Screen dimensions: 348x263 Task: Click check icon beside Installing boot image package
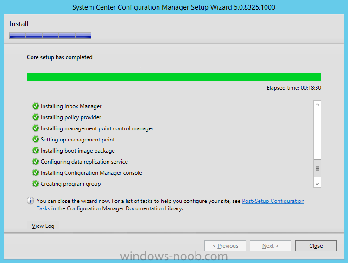(36, 150)
